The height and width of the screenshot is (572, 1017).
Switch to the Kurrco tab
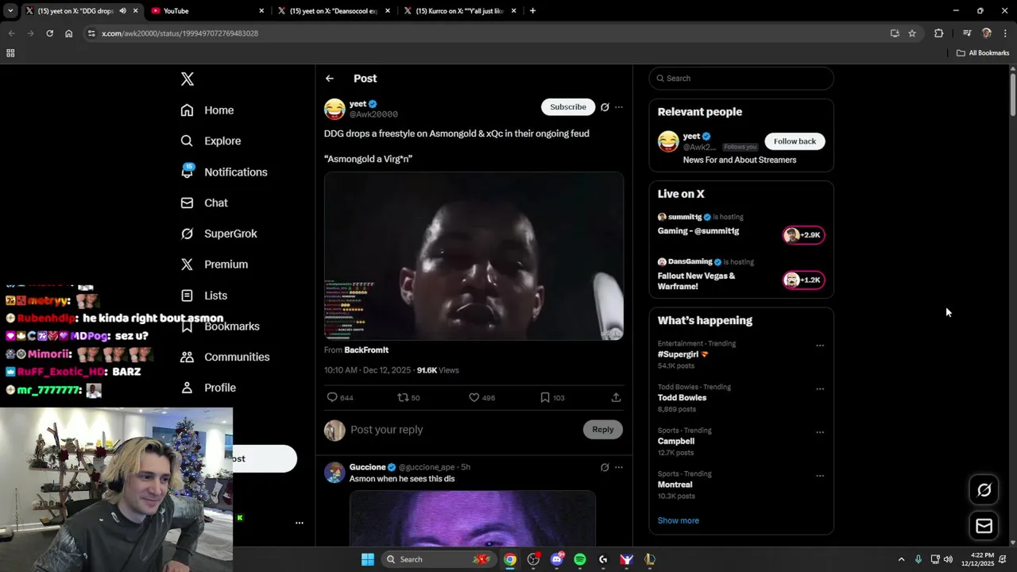pyautogui.click(x=460, y=11)
